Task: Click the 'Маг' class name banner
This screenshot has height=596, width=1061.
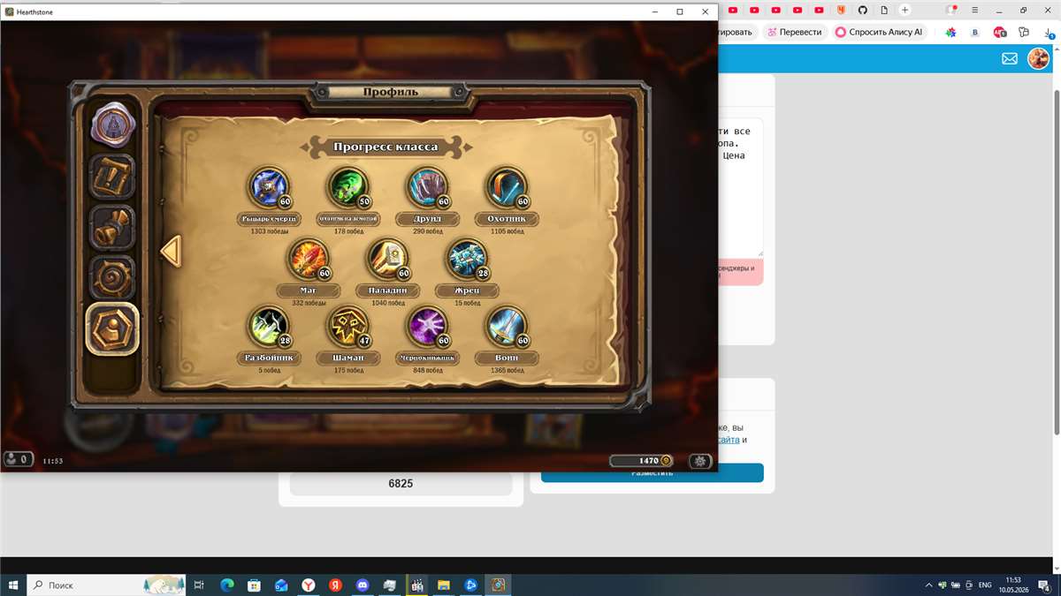Action: pyautogui.click(x=308, y=290)
